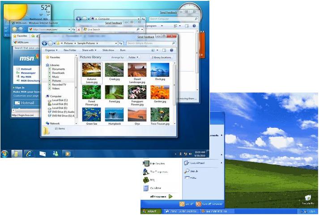Click the Windows 7 Start orb

(4, 154)
